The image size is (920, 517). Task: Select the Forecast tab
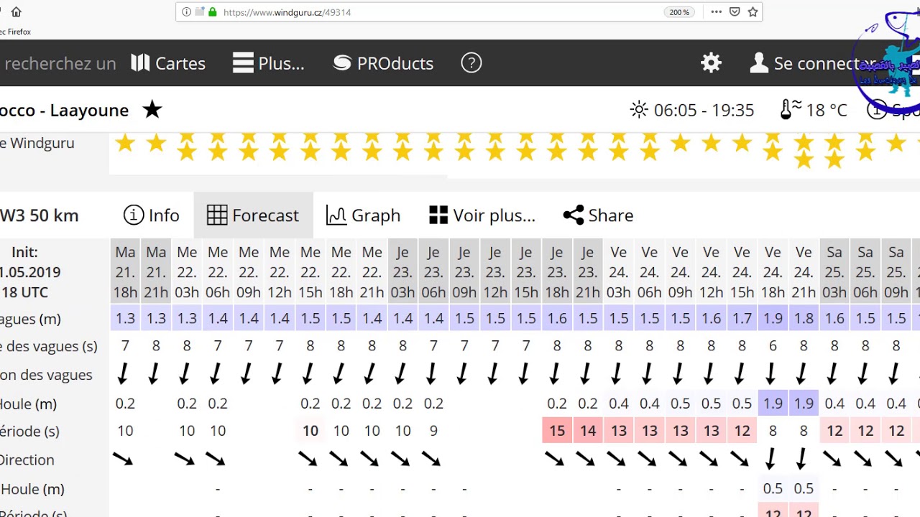coord(253,215)
